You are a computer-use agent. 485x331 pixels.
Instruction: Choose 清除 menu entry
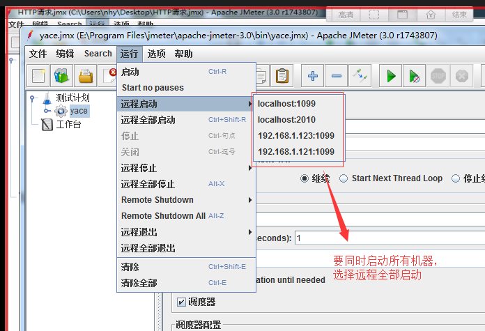187,267
